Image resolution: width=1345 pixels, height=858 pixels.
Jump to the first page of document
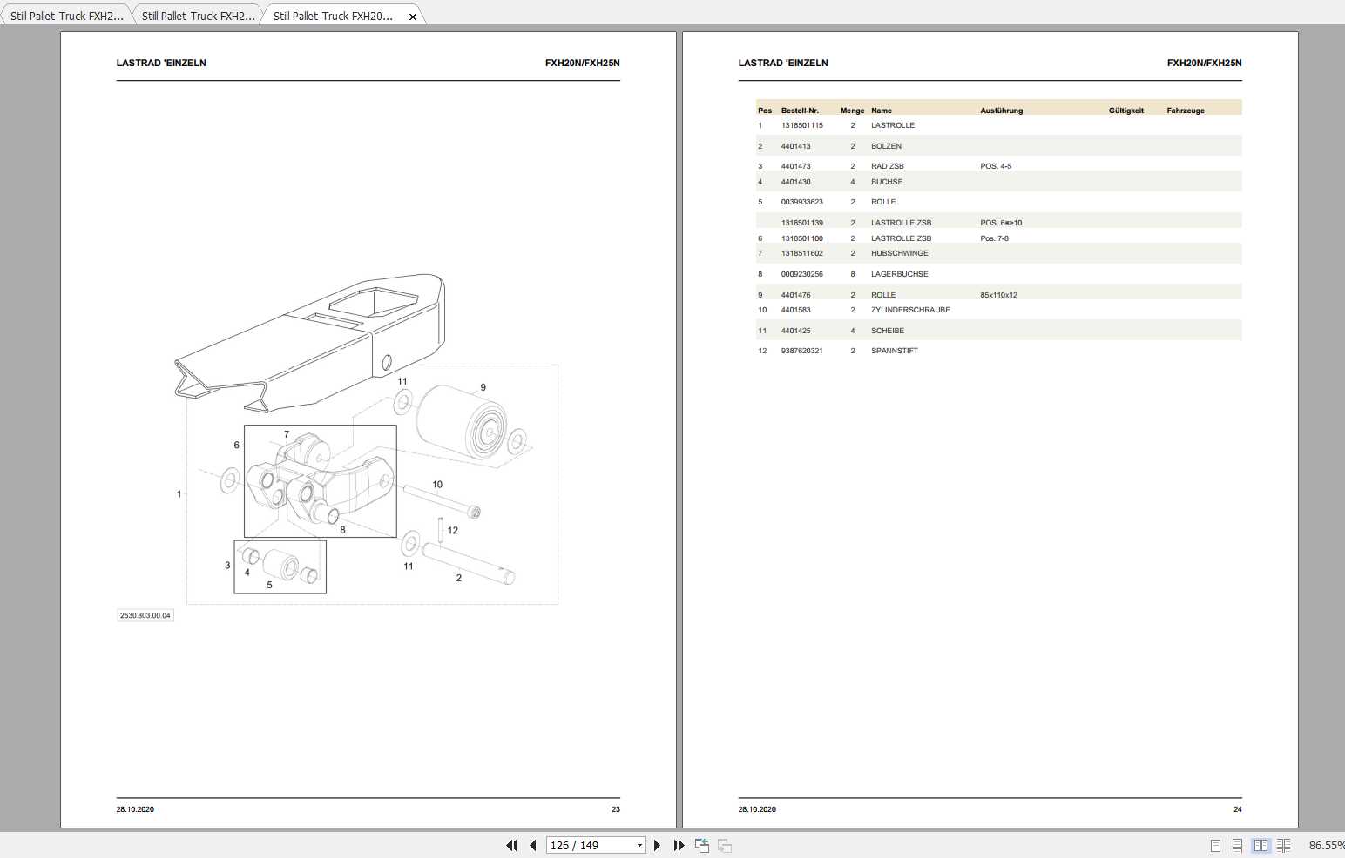coord(511,845)
